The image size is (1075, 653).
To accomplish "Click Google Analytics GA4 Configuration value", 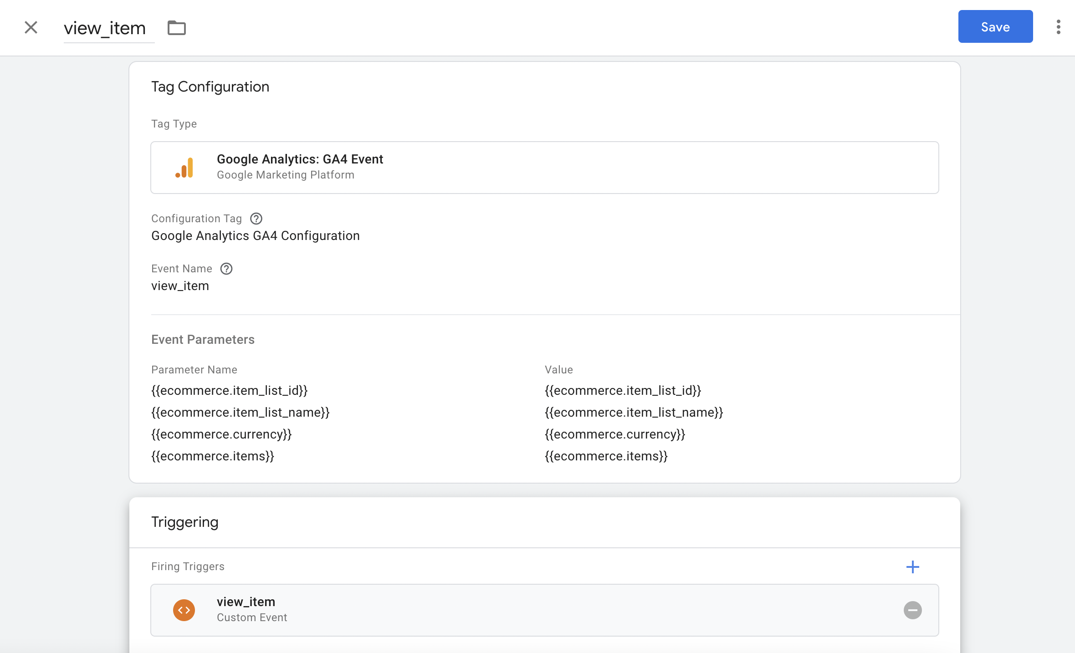I will [255, 236].
